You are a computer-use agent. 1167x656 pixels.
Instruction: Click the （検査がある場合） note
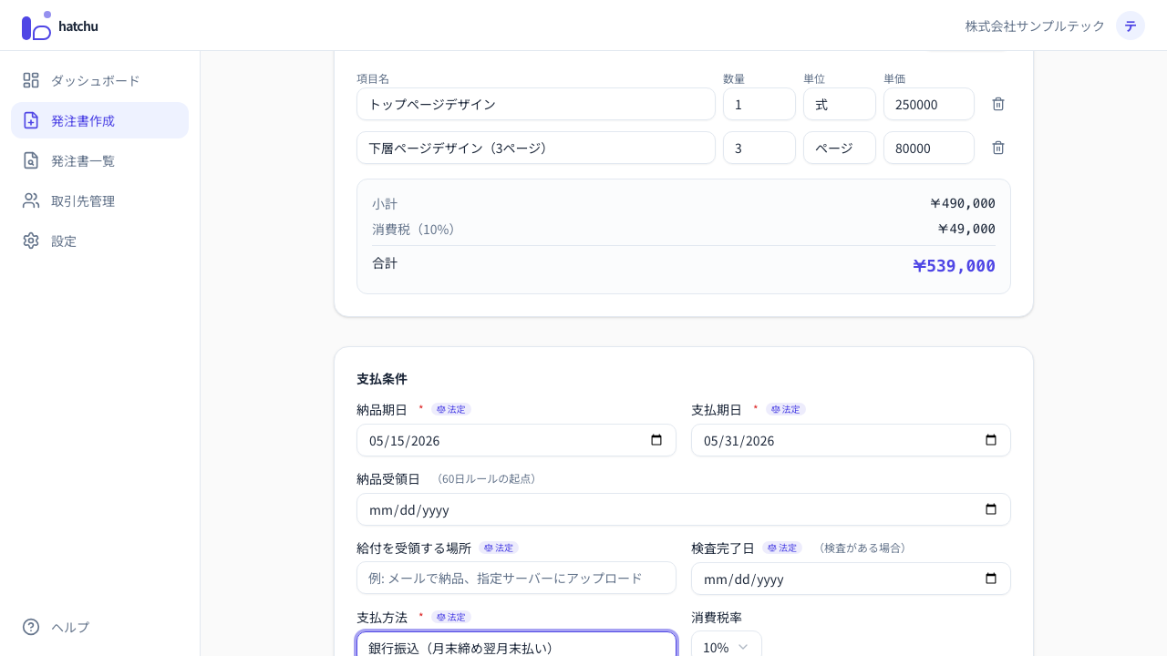[x=862, y=548]
